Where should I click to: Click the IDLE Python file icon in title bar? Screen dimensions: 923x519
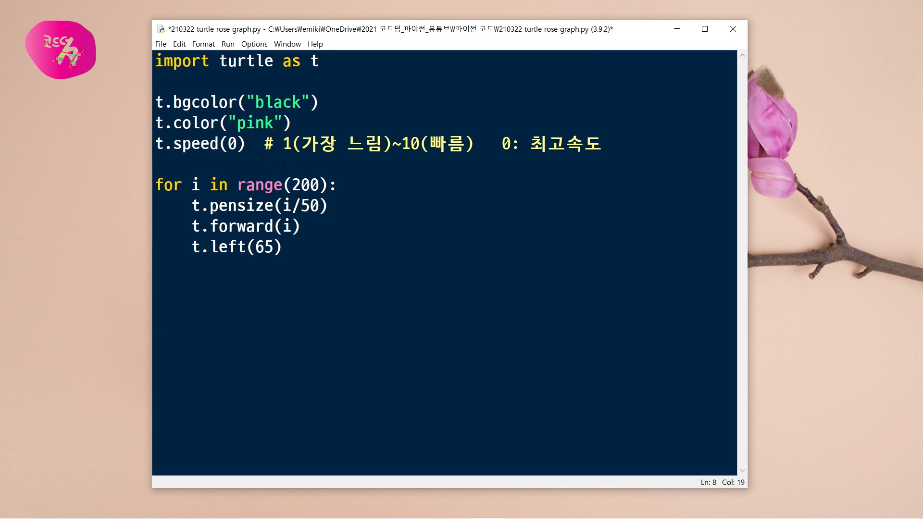click(x=161, y=29)
